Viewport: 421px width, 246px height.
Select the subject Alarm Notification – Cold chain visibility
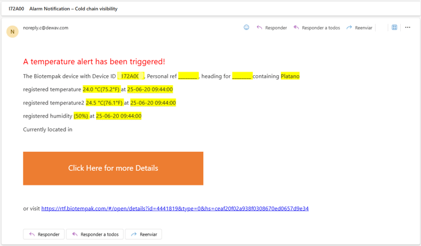pos(73,9)
